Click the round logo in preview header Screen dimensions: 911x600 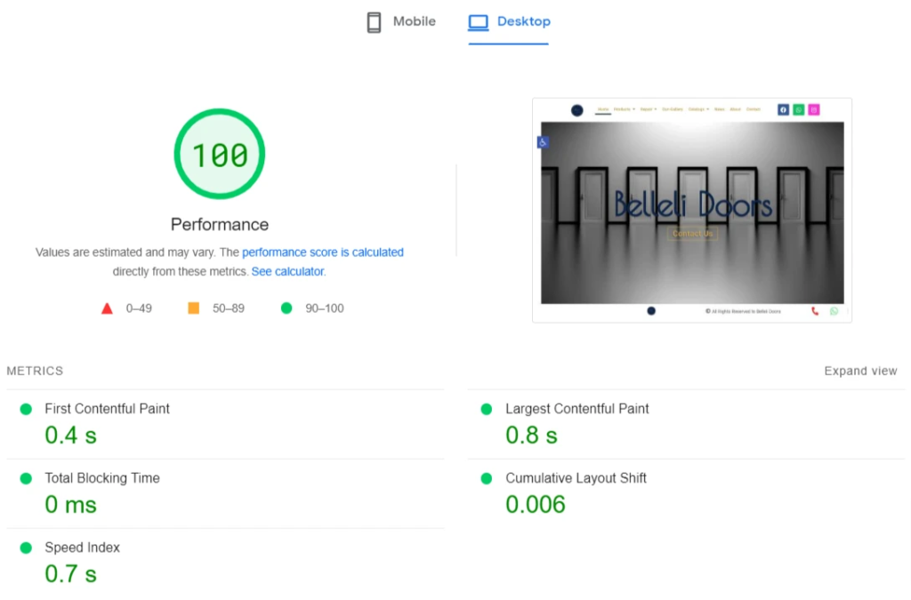[576, 110]
